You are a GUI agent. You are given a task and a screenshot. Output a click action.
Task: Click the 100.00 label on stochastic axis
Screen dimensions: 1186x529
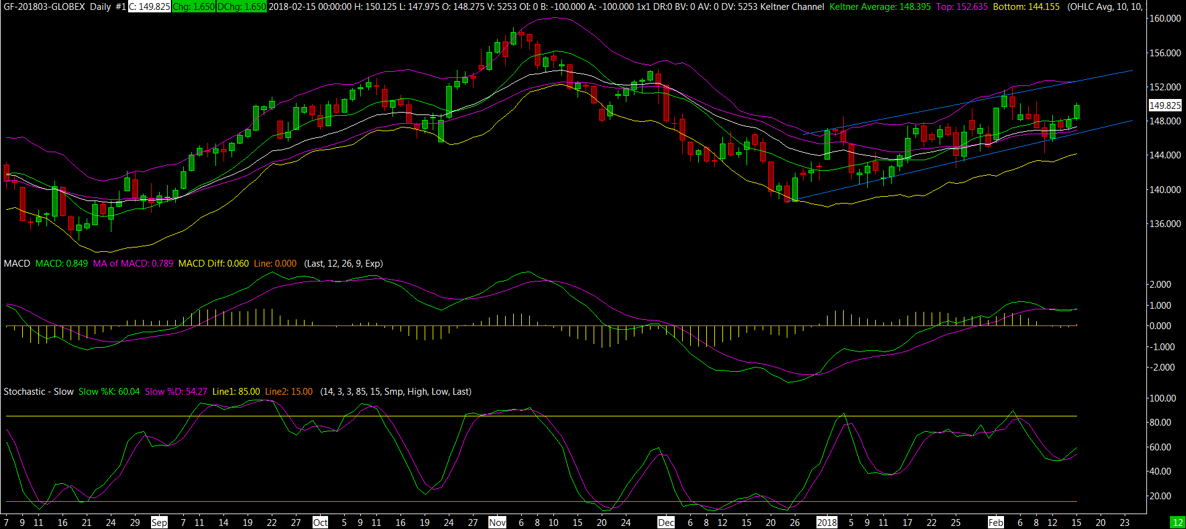(x=1162, y=398)
